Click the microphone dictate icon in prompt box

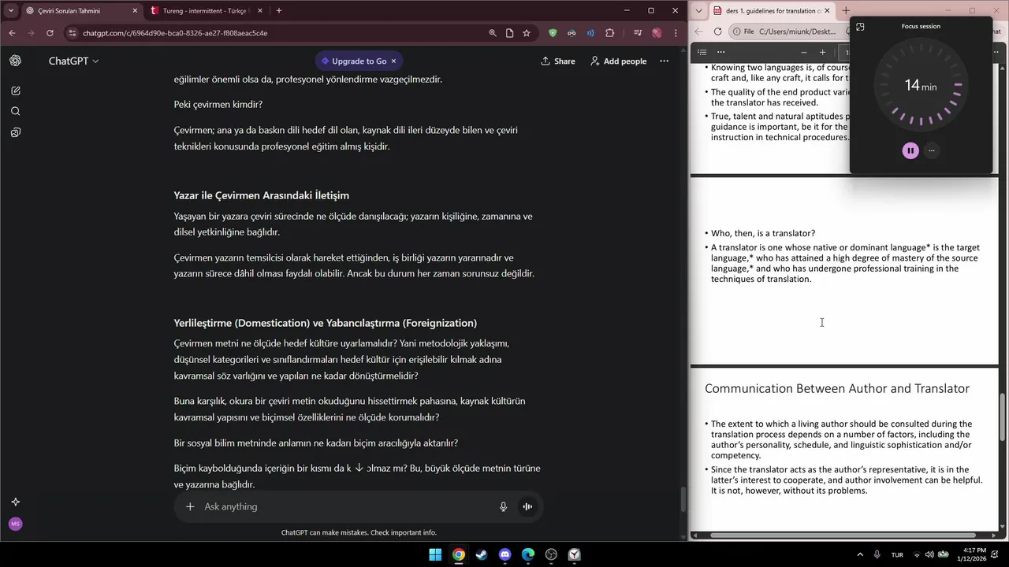(503, 506)
